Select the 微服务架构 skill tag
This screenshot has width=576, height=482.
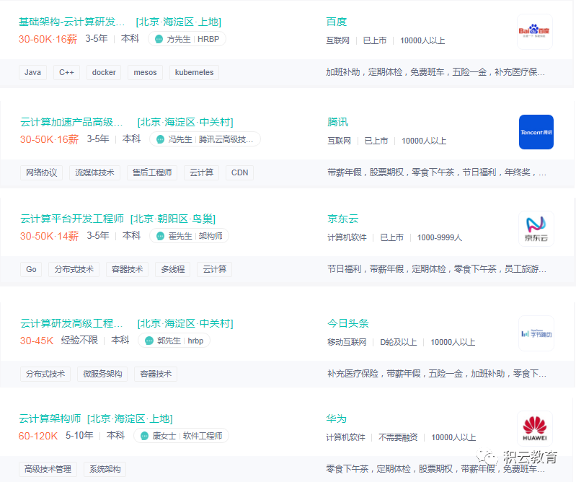point(102,374)
